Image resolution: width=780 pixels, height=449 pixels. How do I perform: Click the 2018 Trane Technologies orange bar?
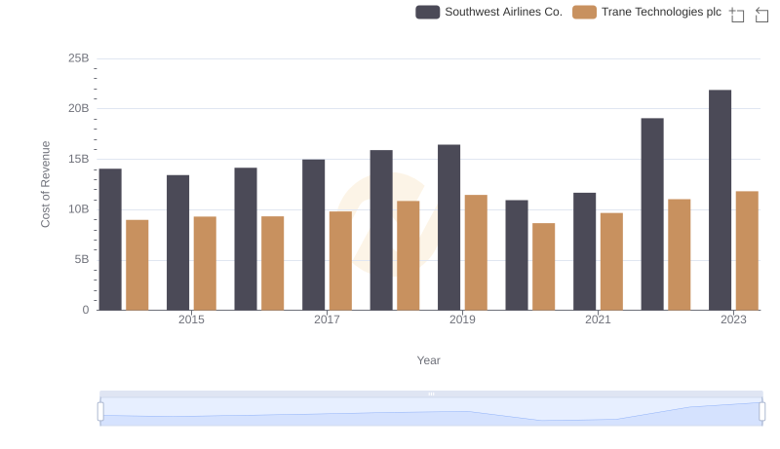click(x=409, y=255)
